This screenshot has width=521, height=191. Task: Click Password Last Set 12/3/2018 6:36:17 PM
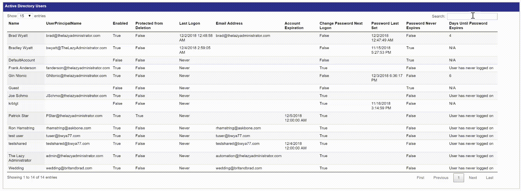click(387, 78)
